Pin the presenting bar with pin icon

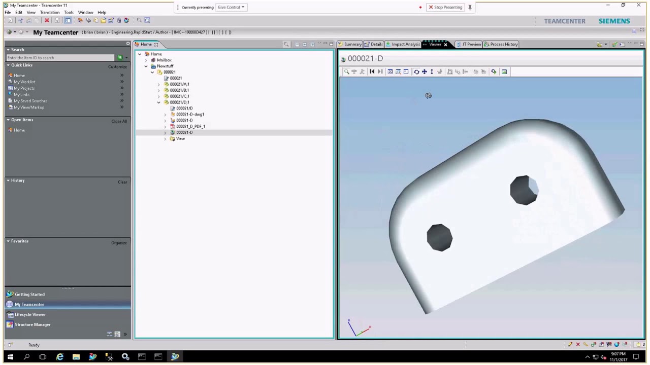[470, 7]
